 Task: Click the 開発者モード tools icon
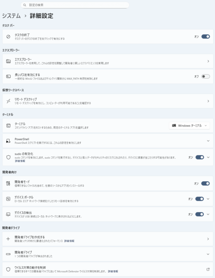point(8,183)
